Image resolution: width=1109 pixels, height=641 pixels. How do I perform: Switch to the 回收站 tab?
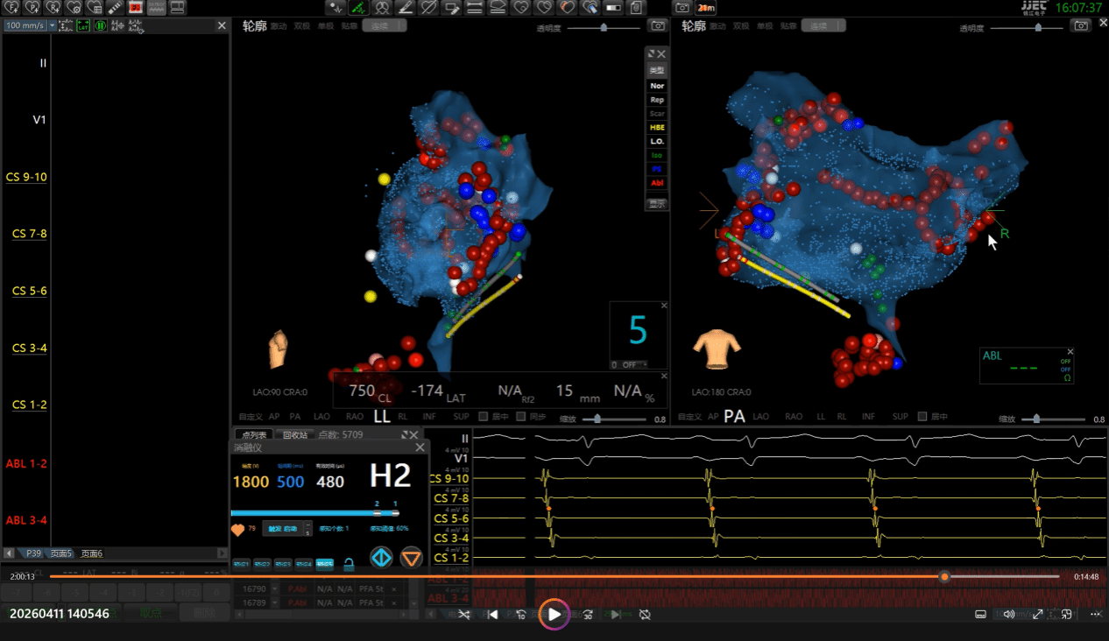click(294, 434)
